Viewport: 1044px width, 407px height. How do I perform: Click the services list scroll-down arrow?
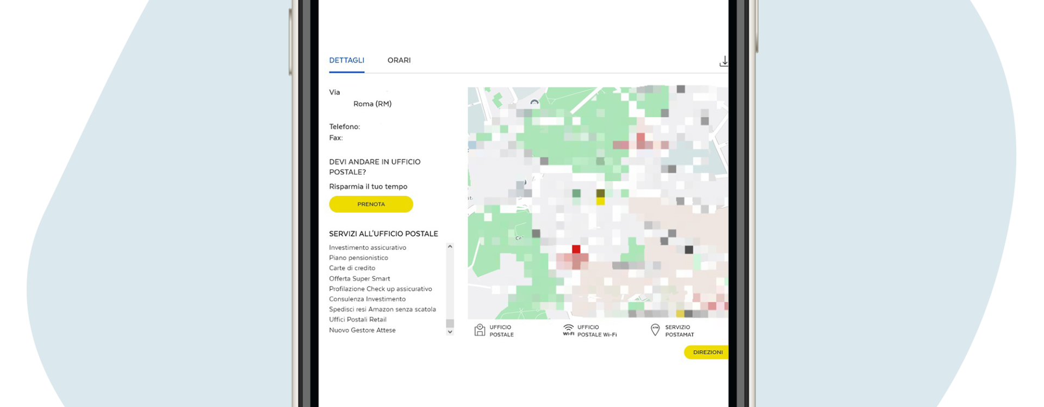450,332
